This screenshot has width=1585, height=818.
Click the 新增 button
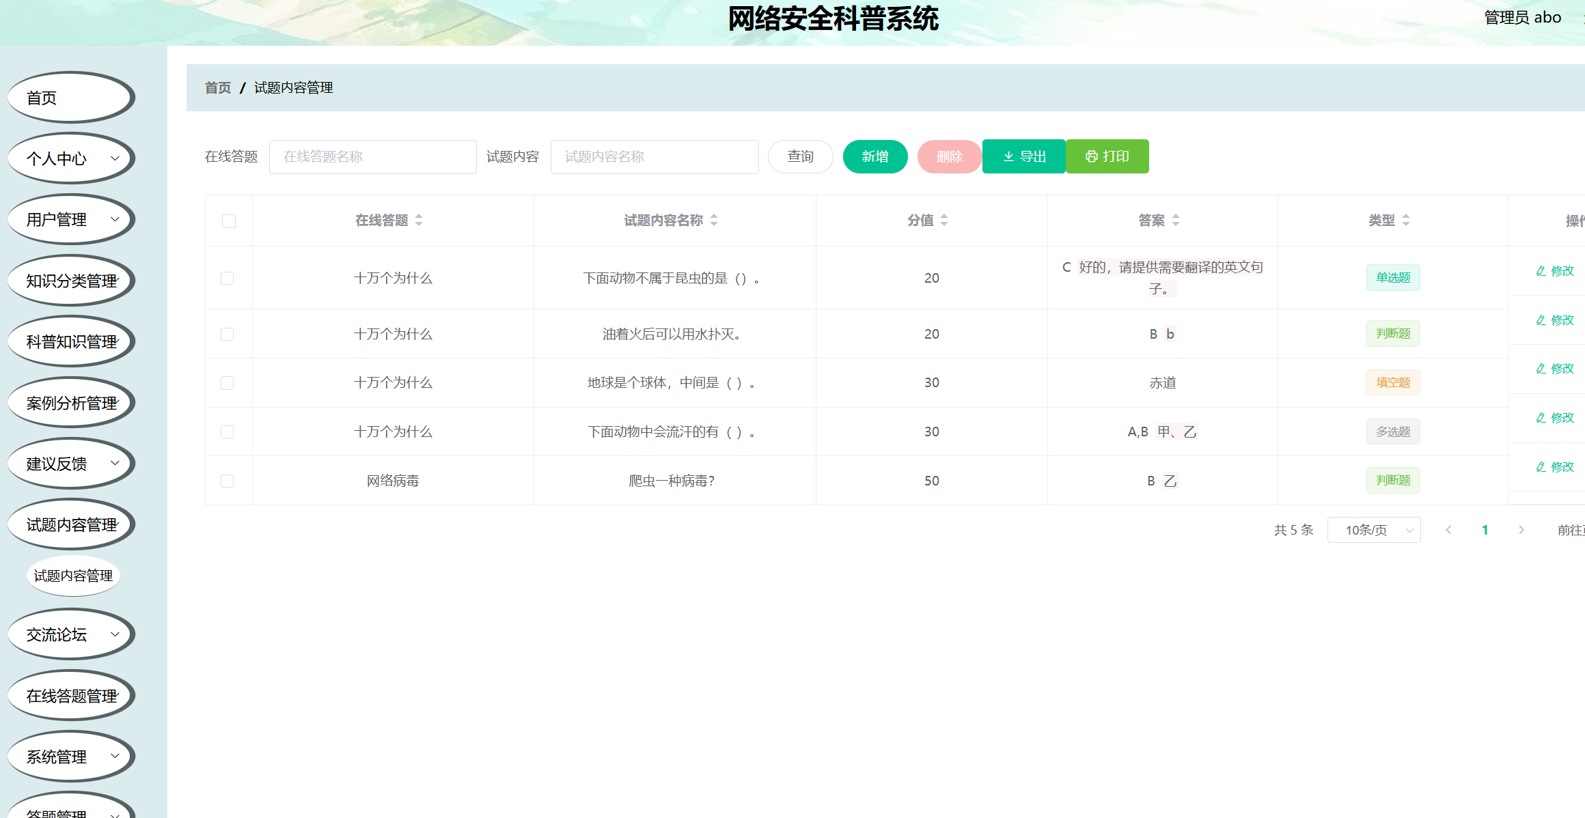pyautogui.click(x=875, y=156)
